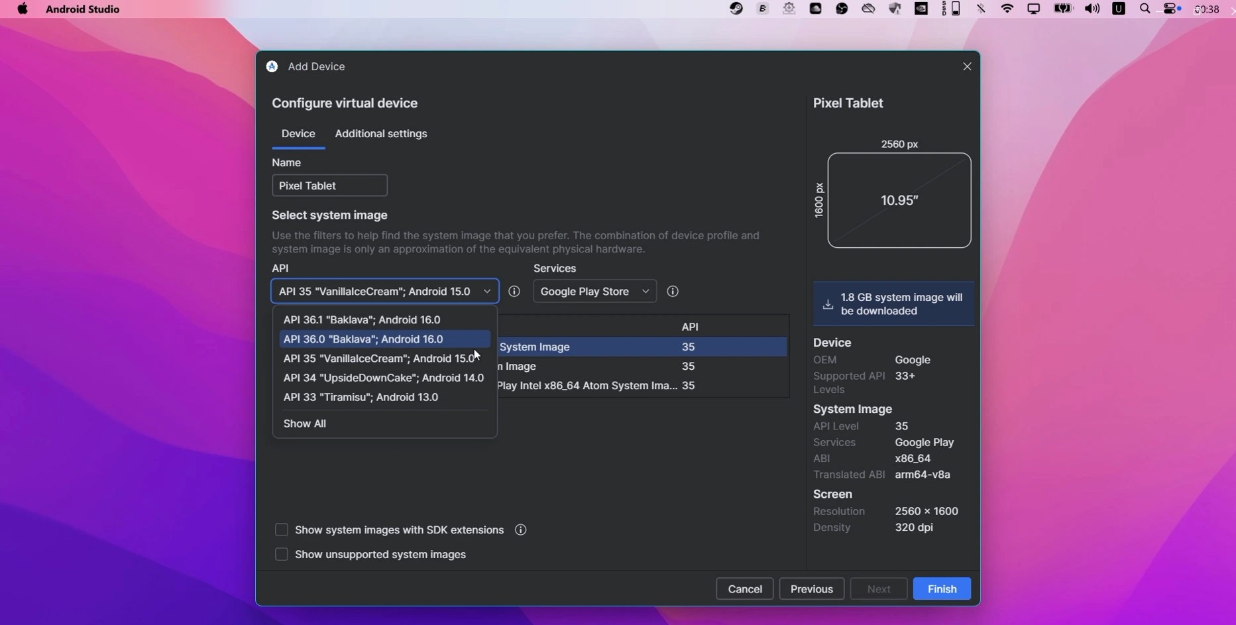Click the 320 dpi density value
The image size is (1236, 625).
(914, 528)
